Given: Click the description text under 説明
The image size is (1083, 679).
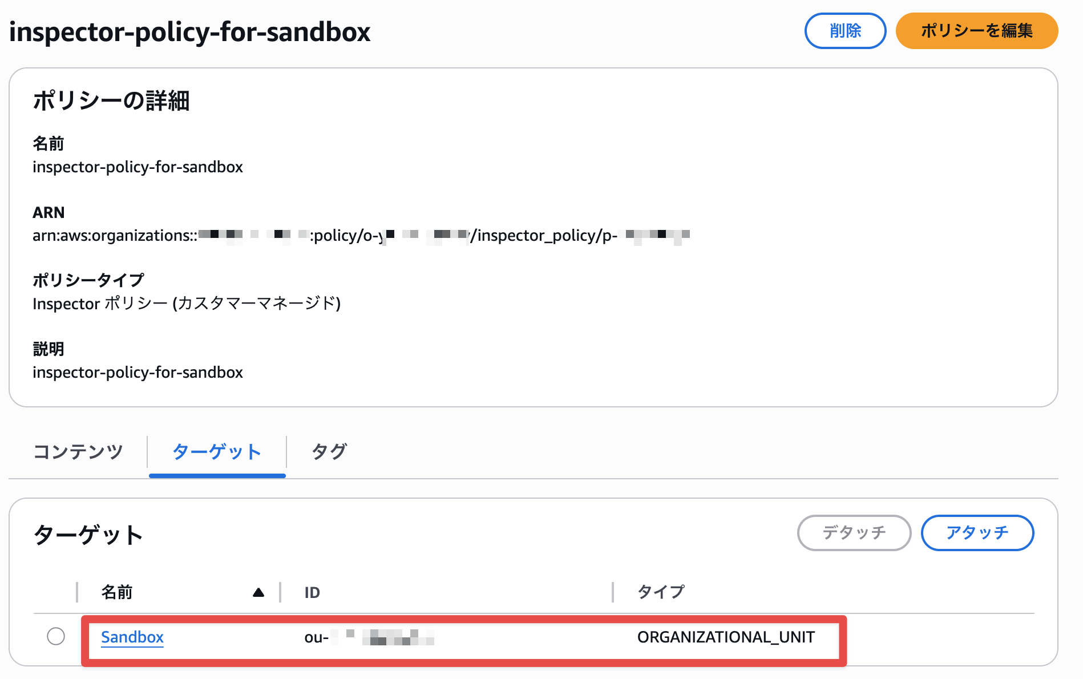Looking at the screenshot, I should [138, 373].
